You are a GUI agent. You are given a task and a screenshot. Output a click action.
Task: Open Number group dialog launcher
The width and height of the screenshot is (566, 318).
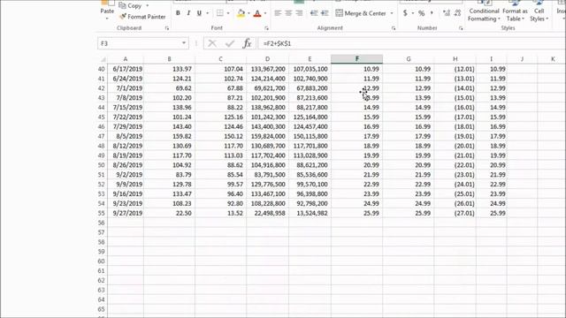461,28
